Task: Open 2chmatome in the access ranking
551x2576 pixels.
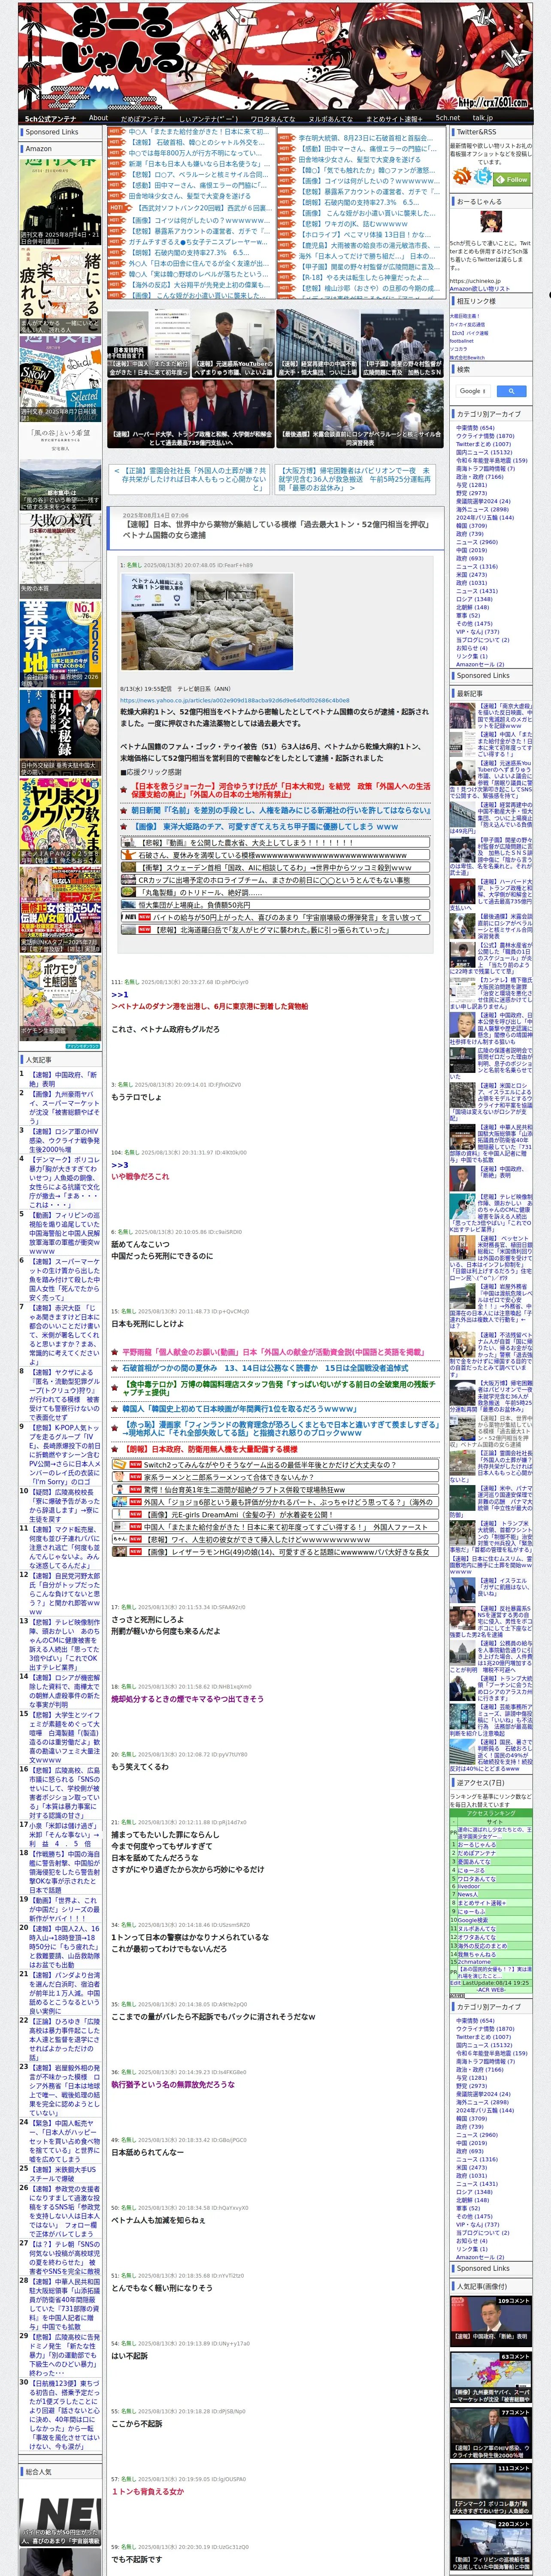Action: click(x=474, y=1961)
